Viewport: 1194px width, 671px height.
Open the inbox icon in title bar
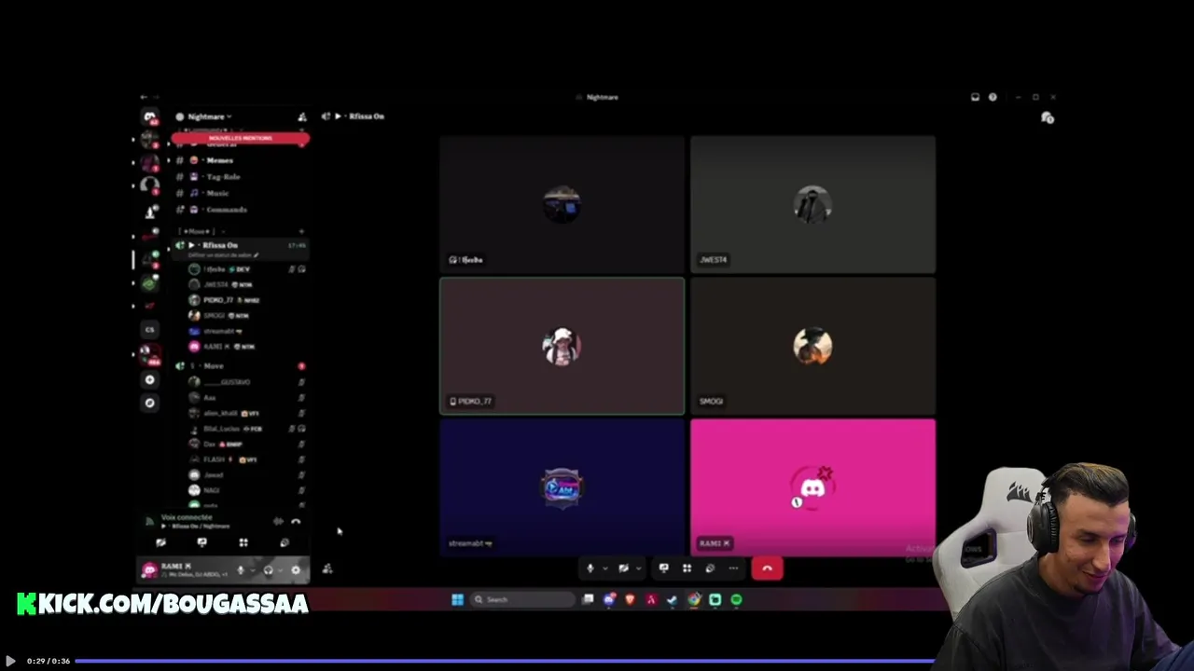click(975, 97)
